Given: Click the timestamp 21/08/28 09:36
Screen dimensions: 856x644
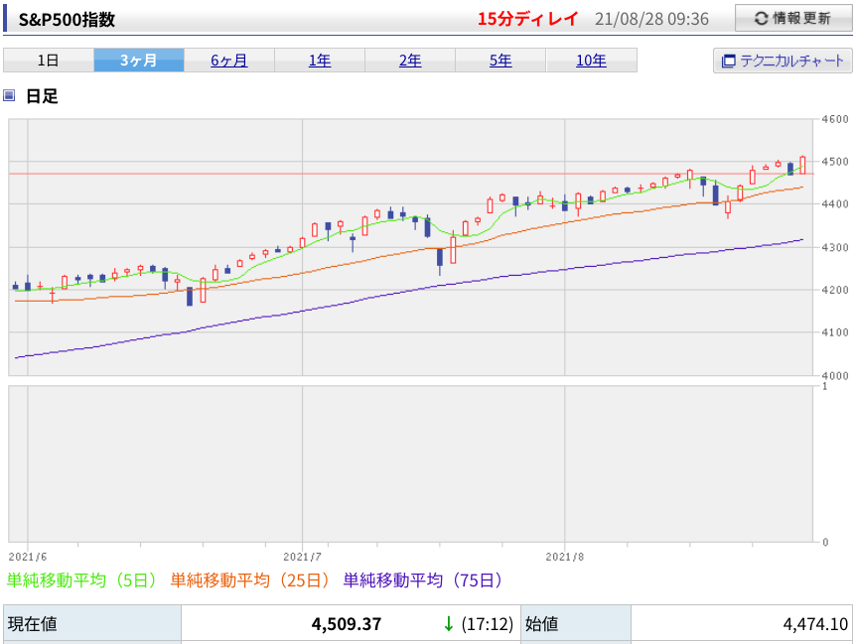Looking at the screenshot, I should 651,19.
